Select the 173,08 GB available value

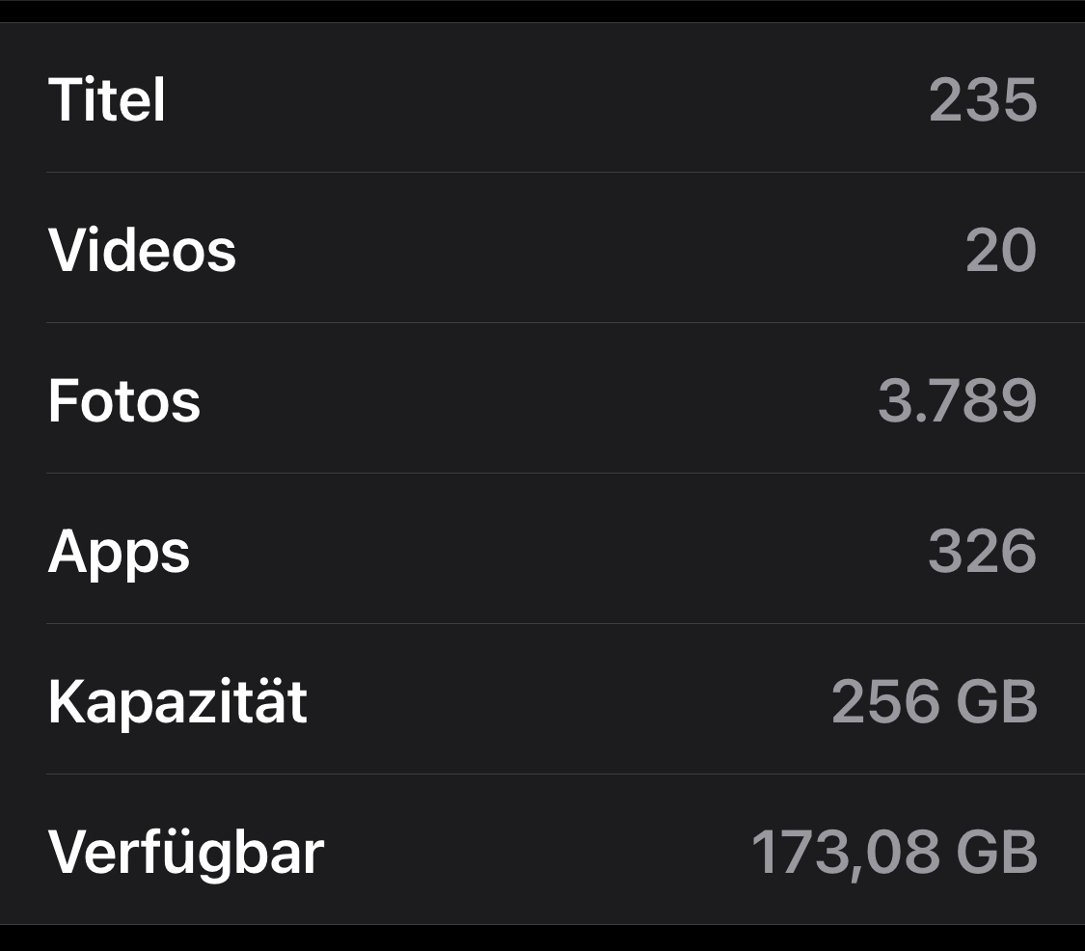894,853
